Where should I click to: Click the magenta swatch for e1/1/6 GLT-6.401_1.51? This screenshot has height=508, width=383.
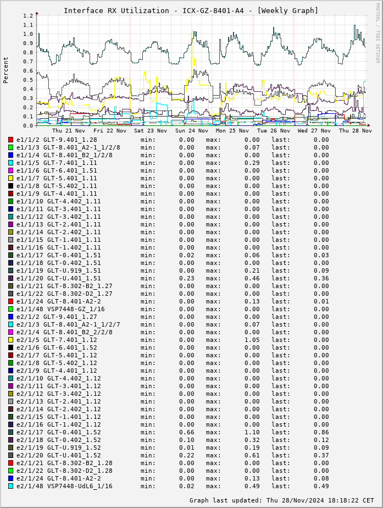pos(10,170)
